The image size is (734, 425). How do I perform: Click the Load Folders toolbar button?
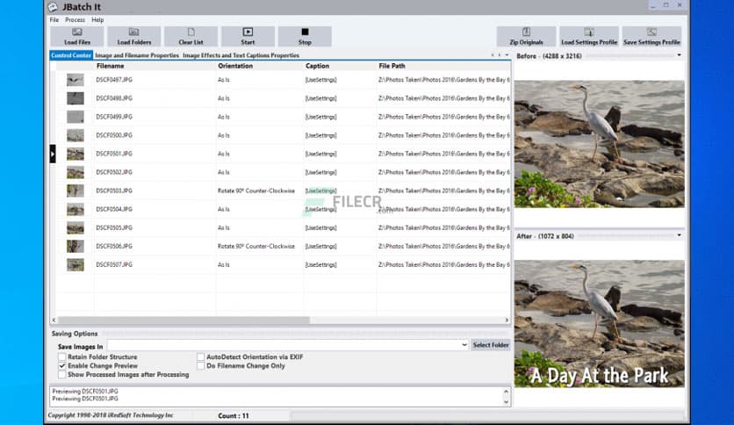(x=134, y=37)
